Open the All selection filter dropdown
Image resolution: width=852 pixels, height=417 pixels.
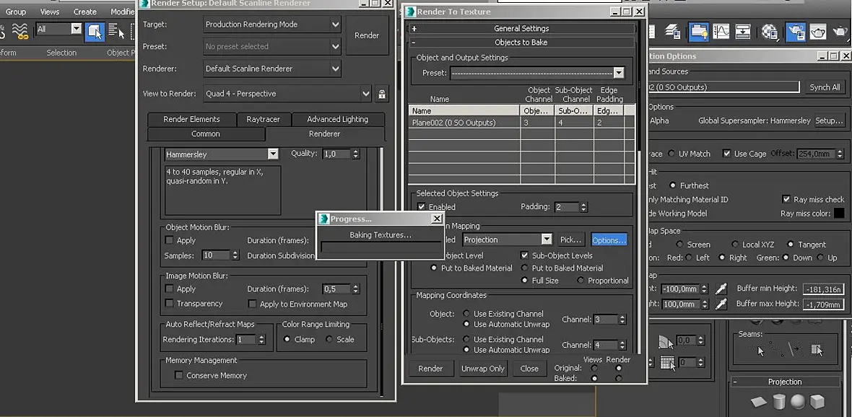click(58, 29)
